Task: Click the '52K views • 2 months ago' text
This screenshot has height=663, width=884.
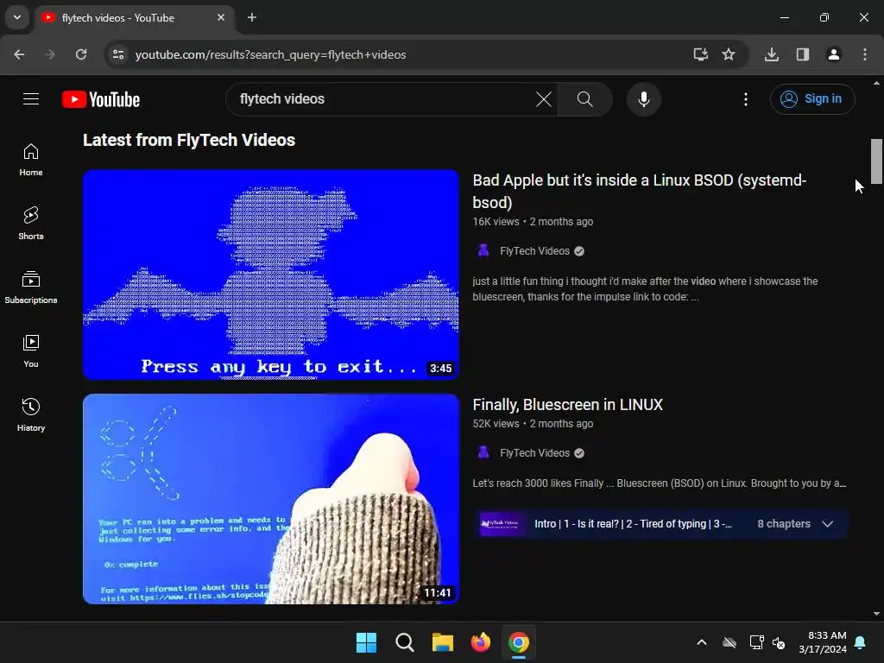Action: (533, 423)
